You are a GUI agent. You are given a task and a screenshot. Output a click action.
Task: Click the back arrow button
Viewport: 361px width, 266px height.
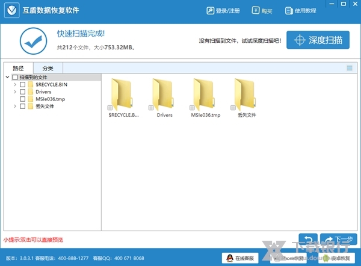coord(308,240)
